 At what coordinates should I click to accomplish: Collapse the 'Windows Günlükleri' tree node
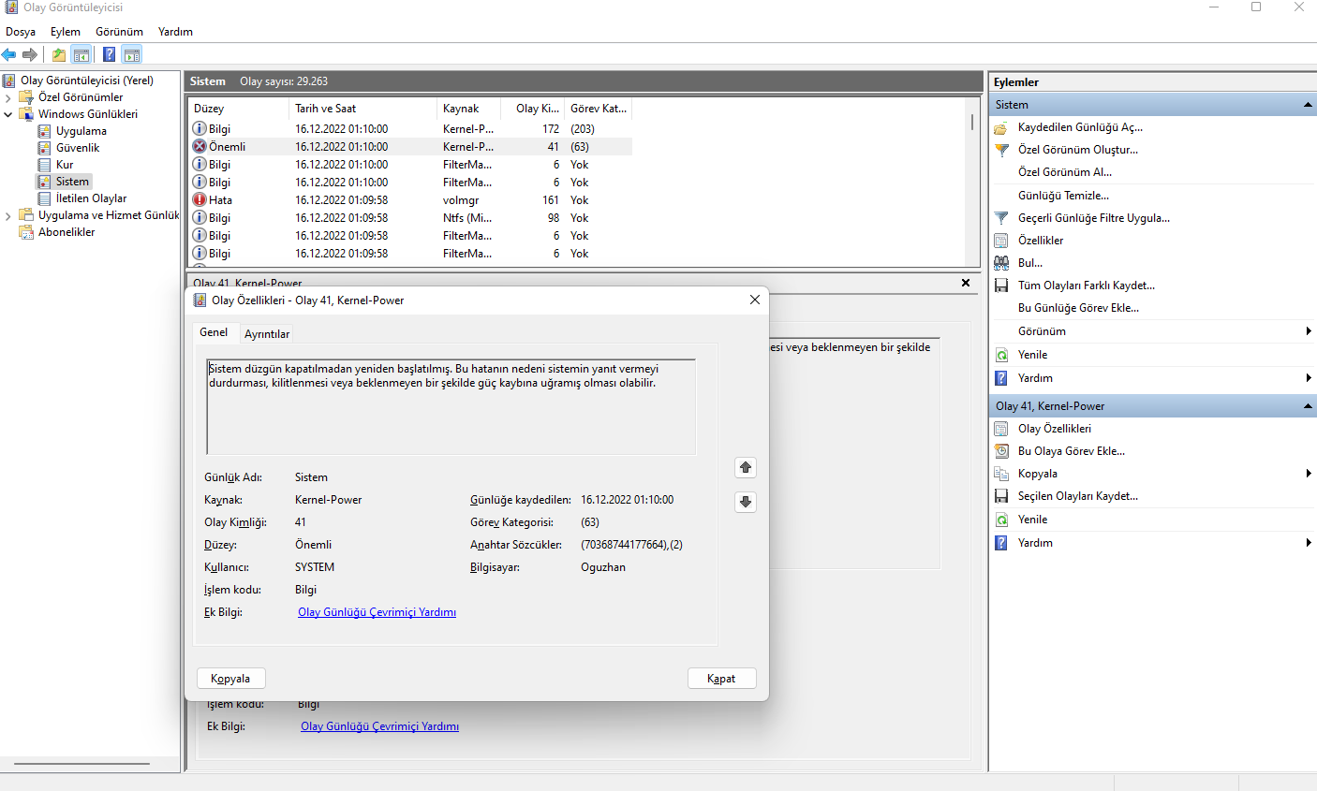[8, 114]
